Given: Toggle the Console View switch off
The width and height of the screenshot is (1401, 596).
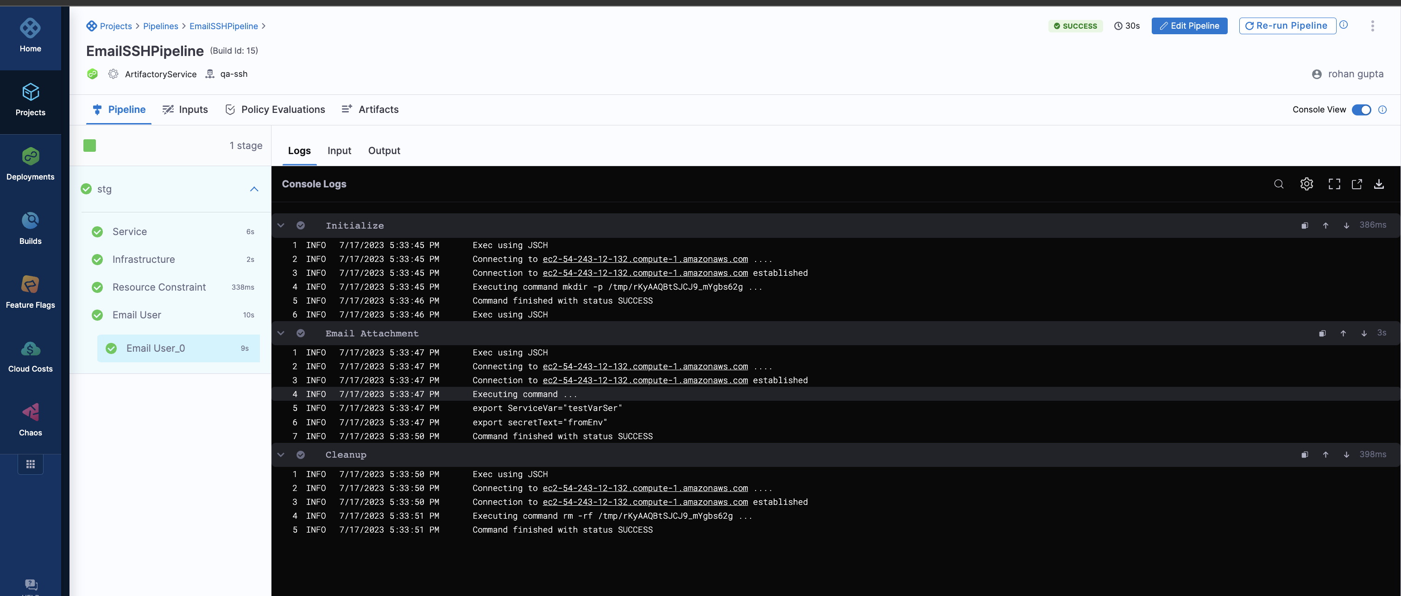Looking at the screenshot, I should pyautogui.click(x=1361, y=110).
